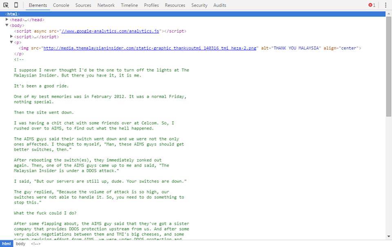Open the Sources tab

pos(83,5)
